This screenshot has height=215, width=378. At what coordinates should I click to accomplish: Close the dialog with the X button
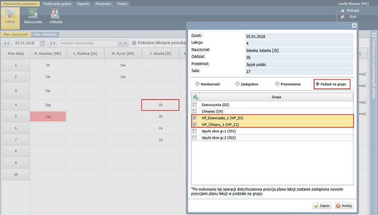(x=354, y=25)
